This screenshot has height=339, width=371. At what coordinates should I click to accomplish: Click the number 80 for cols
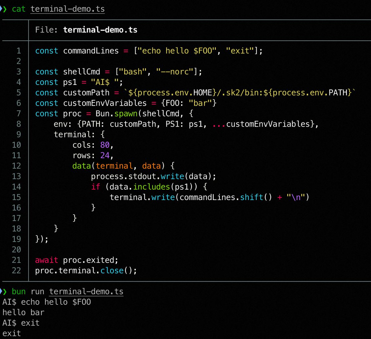click(105, 145)
